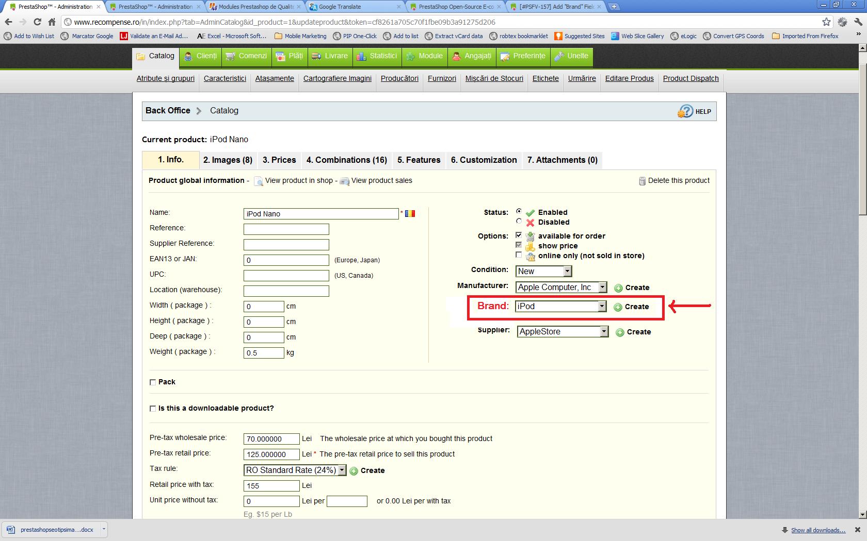867x541 pixels.
Task: Open the Product Dispatch link
Action: coord(691,78)
